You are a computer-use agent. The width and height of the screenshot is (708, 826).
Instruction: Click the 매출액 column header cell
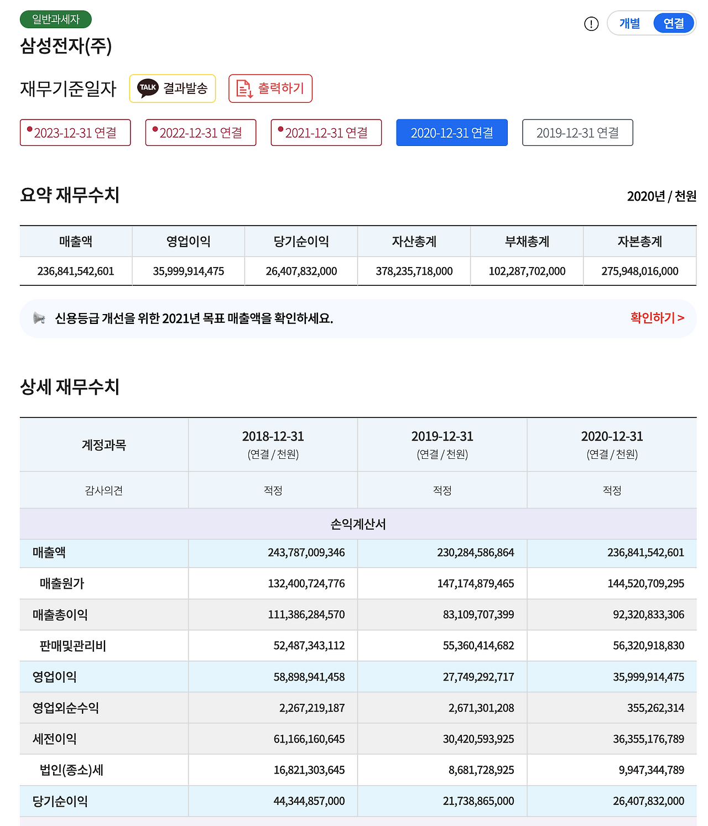click(x=76, y=241)
